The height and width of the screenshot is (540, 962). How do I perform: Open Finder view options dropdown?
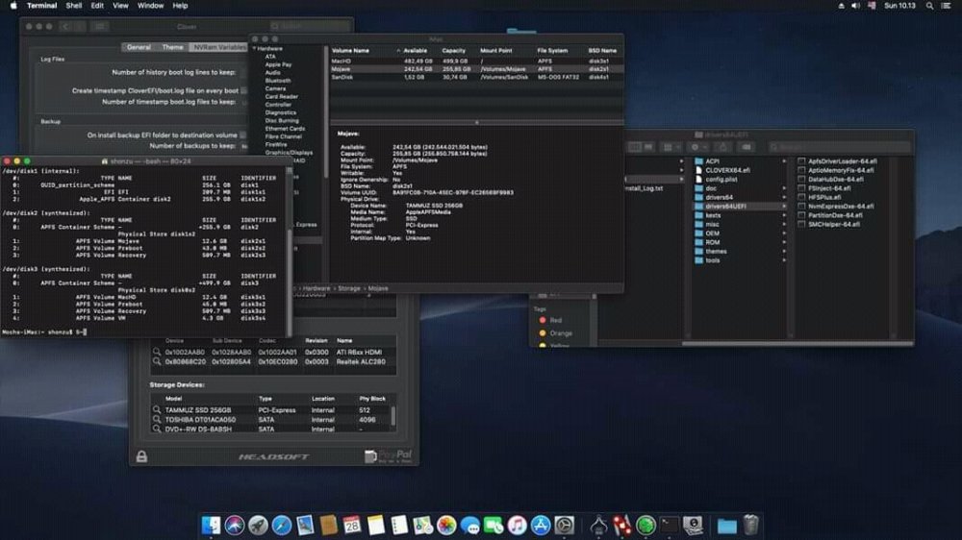point(671,147)
